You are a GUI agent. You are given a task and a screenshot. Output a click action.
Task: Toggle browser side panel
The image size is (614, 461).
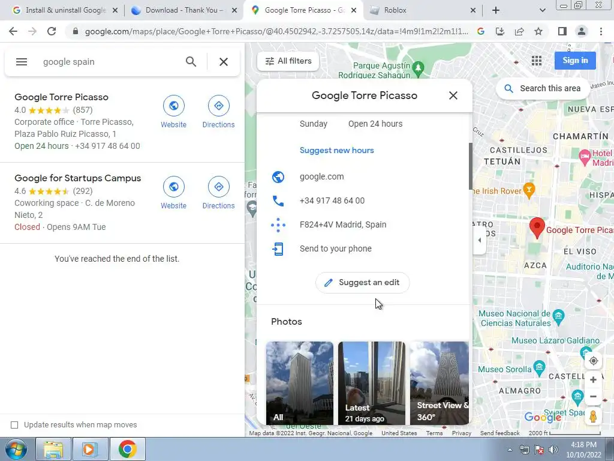(x=562, y=31)
